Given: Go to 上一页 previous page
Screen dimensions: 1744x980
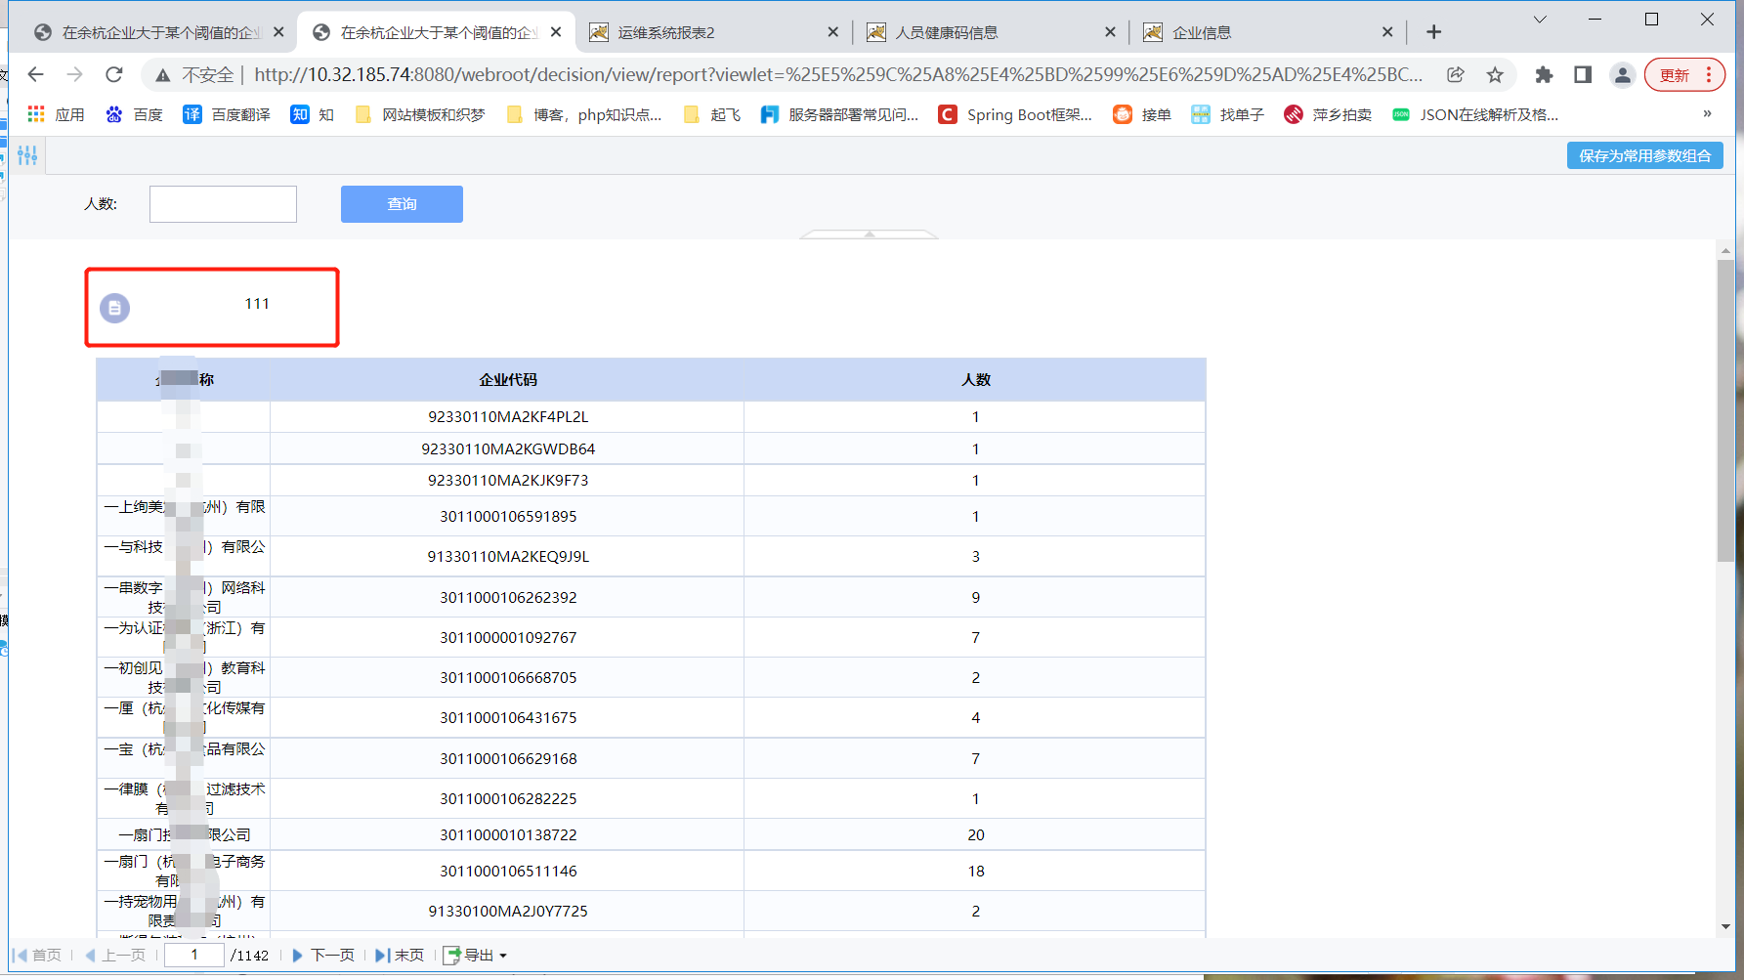Looking at the screenshot, I should click(115, 956).
